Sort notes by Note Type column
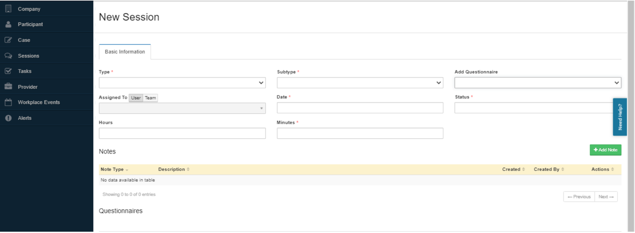This screenshot has height=233, width=635. point(114,169)
